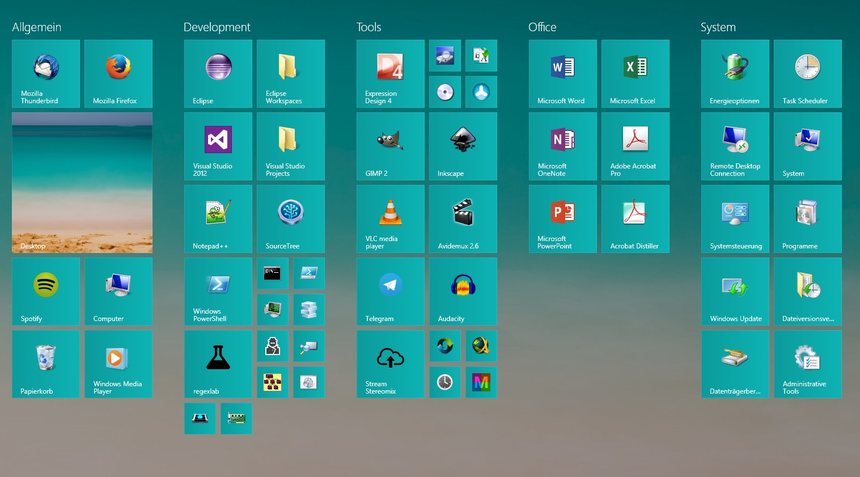Launch Audacity
This screenshot has width=860, height=477.
point(463,292)
